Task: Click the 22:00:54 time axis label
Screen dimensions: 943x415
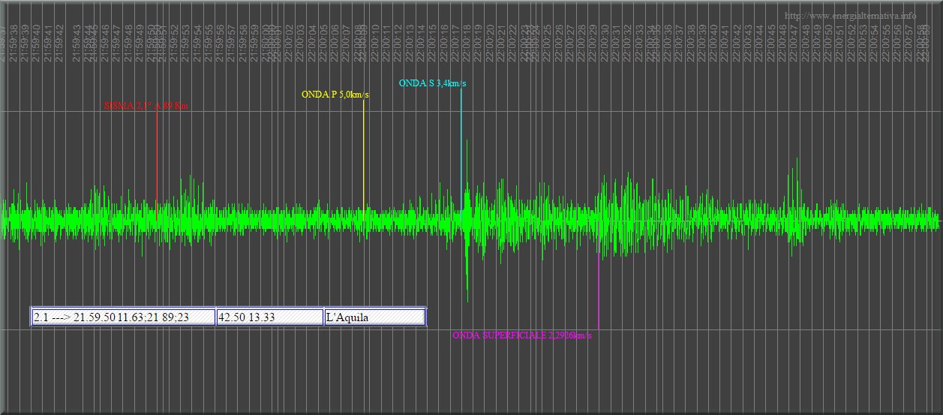Action: point(875,42)
